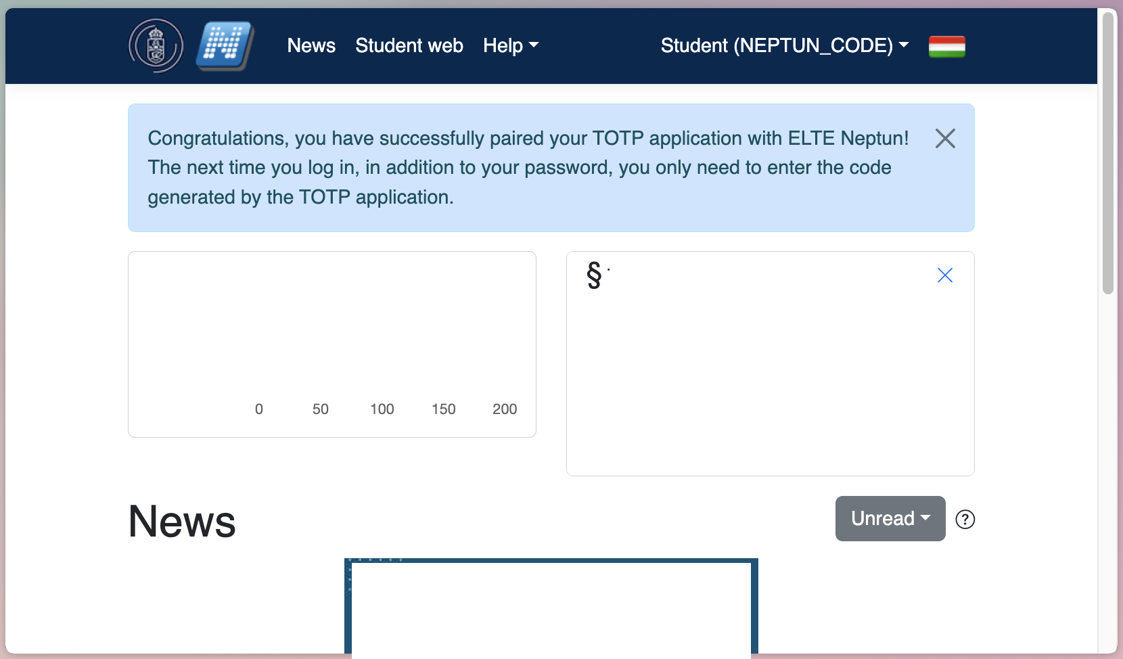Click the news banner image below heading
This screenshot has width=1123, height=659.
tap(551, 608)
